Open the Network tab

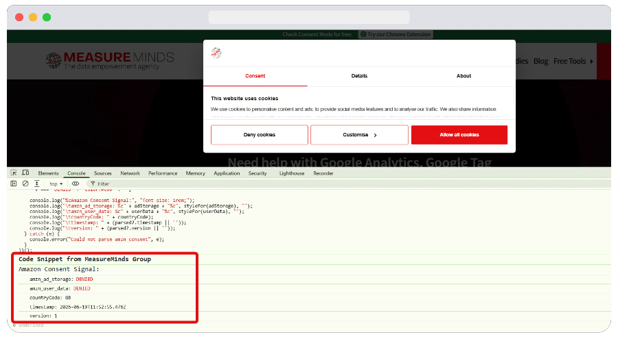(x=130, y=173)
